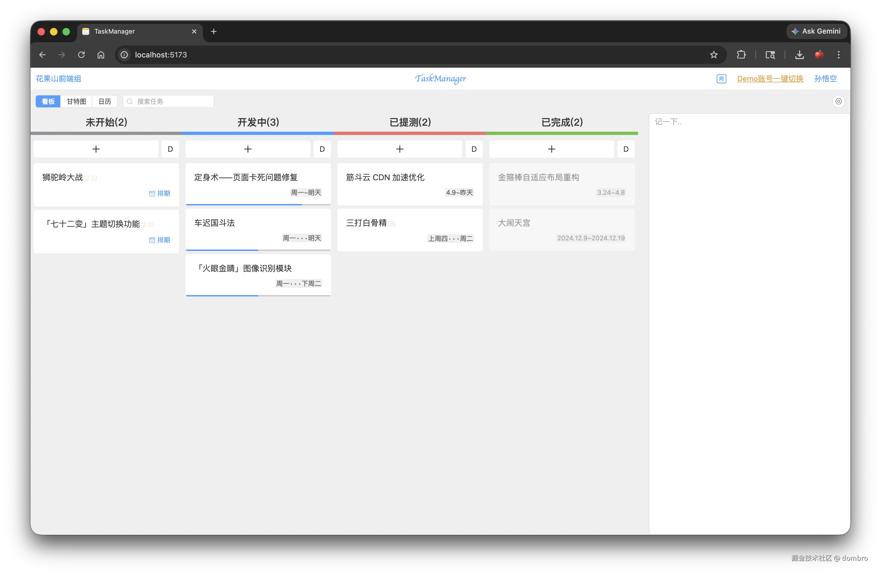The image size is (881, 575).
Task: Add a new task in 已提测 column
Action: [x=400, y=149]
